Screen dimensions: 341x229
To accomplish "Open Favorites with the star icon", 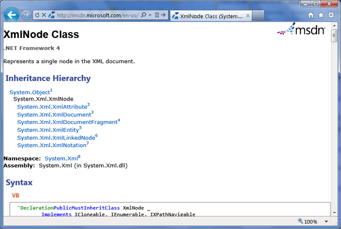I will click(x=321, y=15).
